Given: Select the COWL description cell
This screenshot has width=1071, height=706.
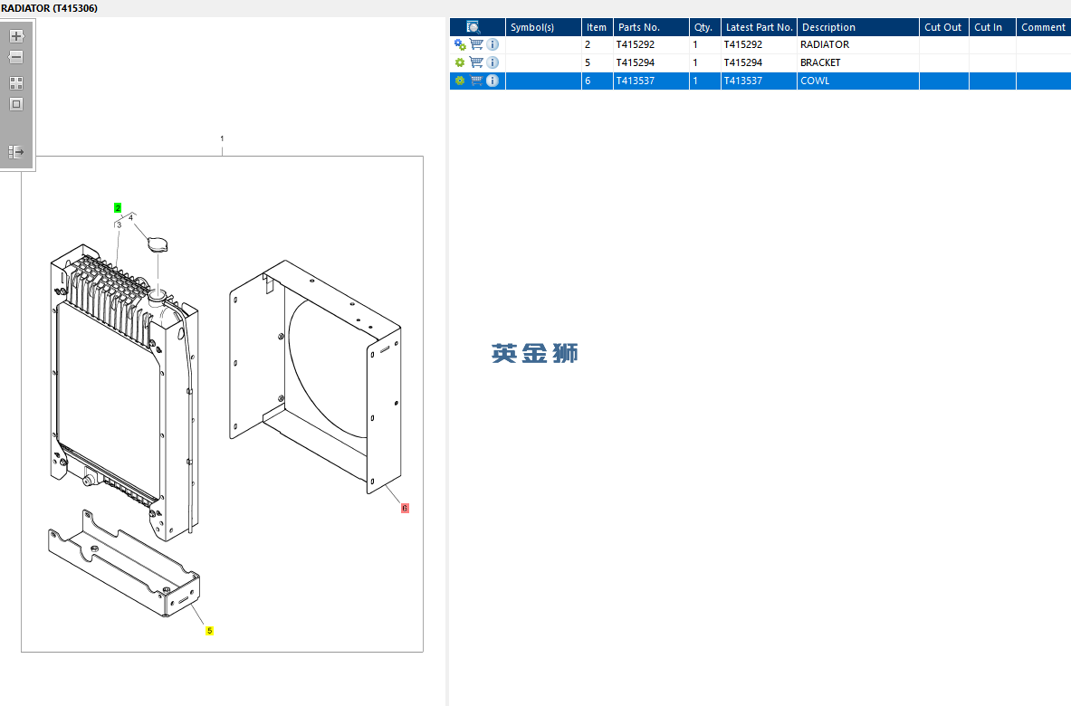Looking at the screenshot, I should tap(858, 81).
